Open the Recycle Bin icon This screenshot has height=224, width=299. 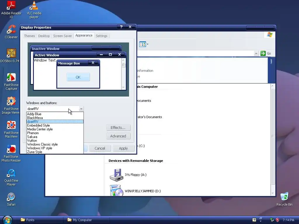click(x=284, y=199)
